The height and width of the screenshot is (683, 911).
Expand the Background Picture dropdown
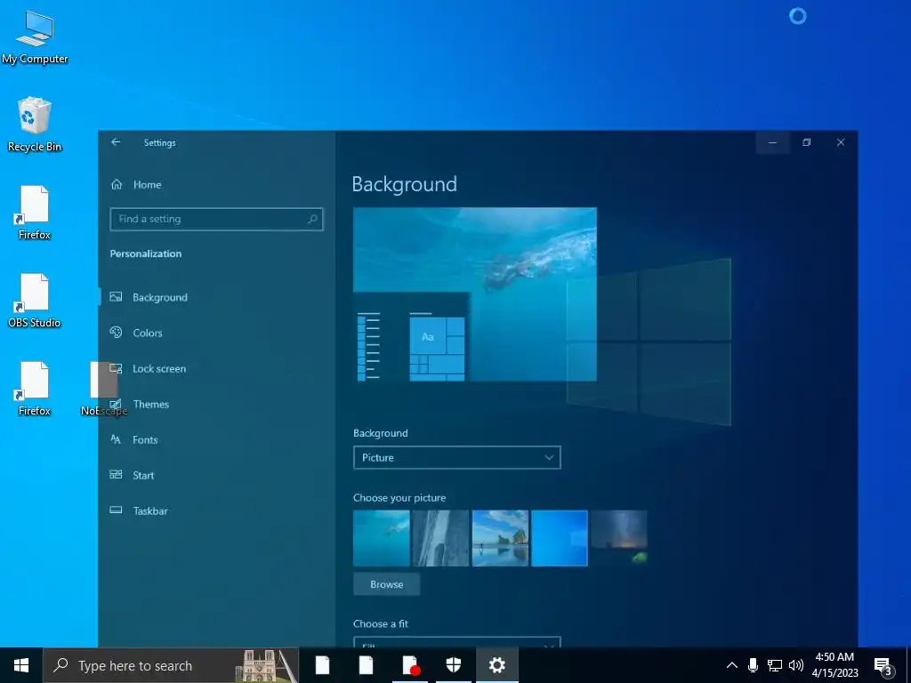click(x=456, y=458)
